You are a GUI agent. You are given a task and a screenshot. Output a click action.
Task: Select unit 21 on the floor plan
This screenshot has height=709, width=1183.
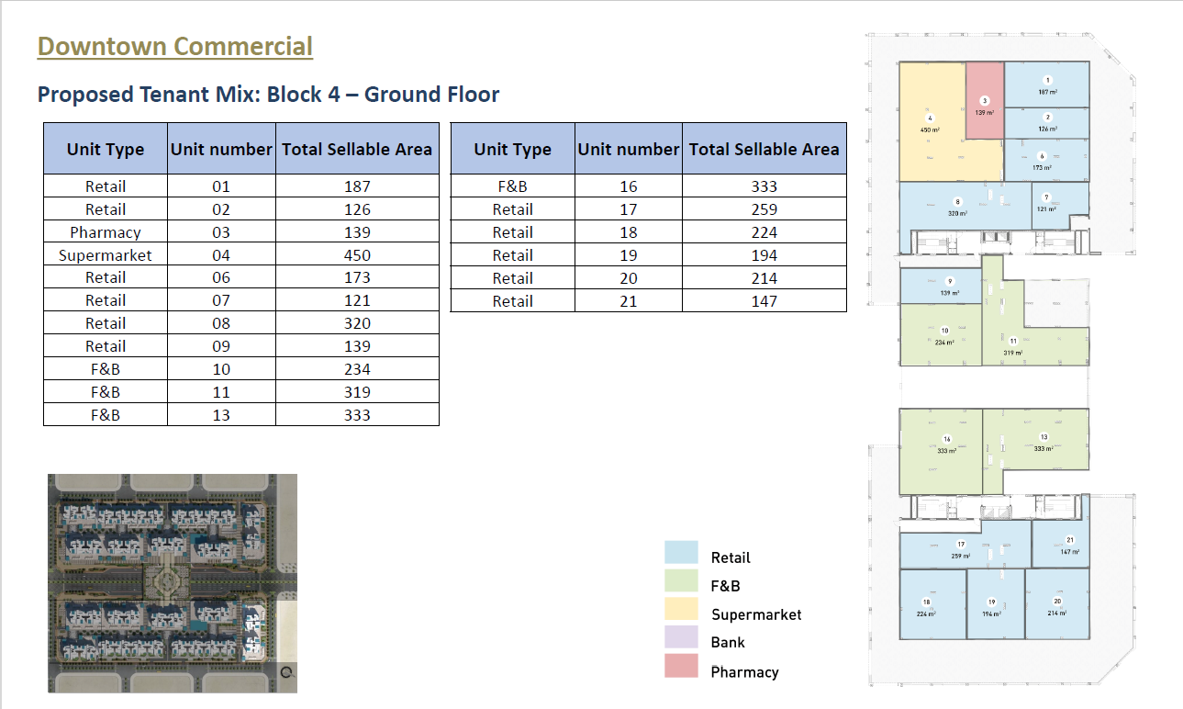click(1061, 545)
